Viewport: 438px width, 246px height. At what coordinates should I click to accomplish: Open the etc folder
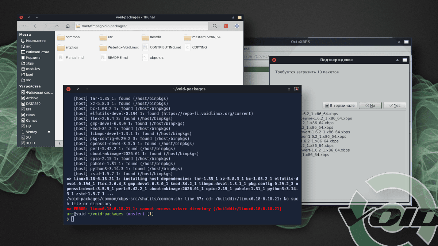click(x=106, y=37)
